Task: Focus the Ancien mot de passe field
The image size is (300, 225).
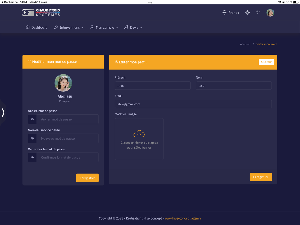Action: tap(67, 119)
